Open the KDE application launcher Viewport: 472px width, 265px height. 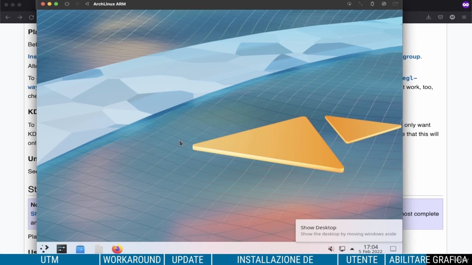(x=44, y=249)
